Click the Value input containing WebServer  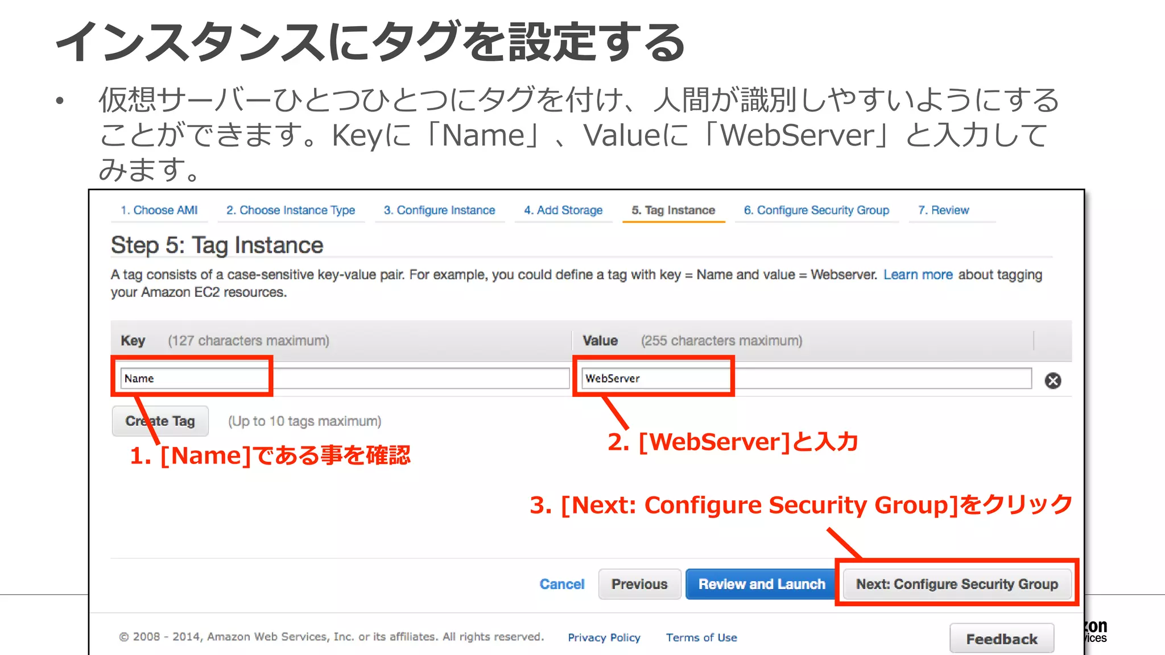click(806, 379)
